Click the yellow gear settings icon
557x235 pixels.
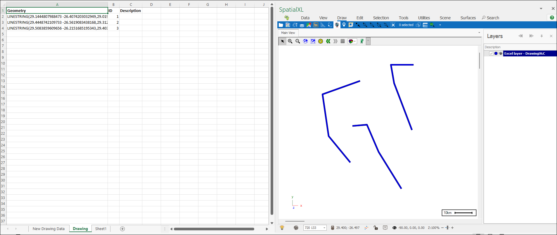pyautogui.click(x=321, y=41)
